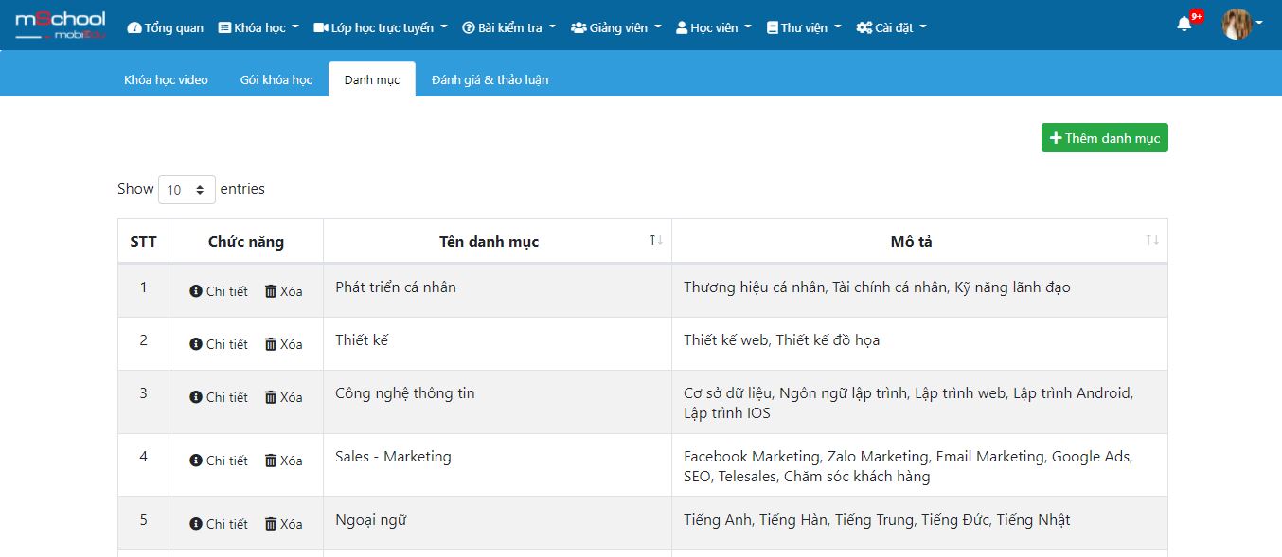Click trash icon in Ngoại ngữ row
This screenshot has height=557, width=1282.
271,524
